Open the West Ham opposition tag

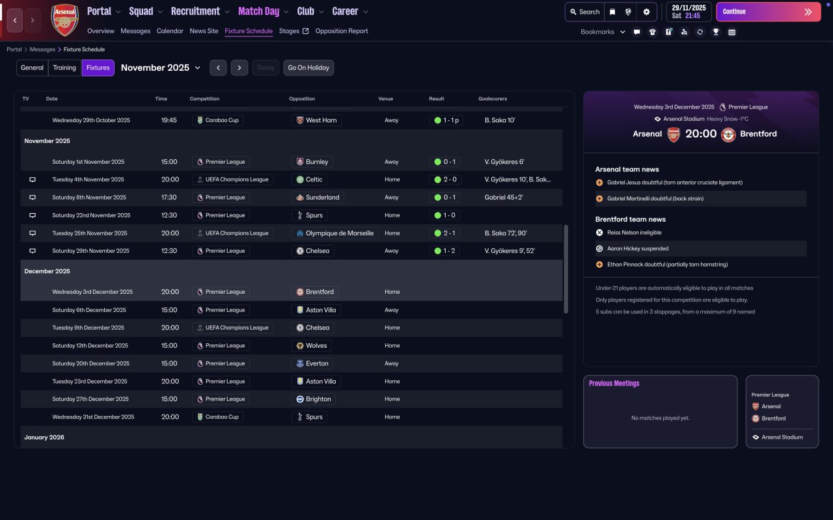click(x=316, y=120)
